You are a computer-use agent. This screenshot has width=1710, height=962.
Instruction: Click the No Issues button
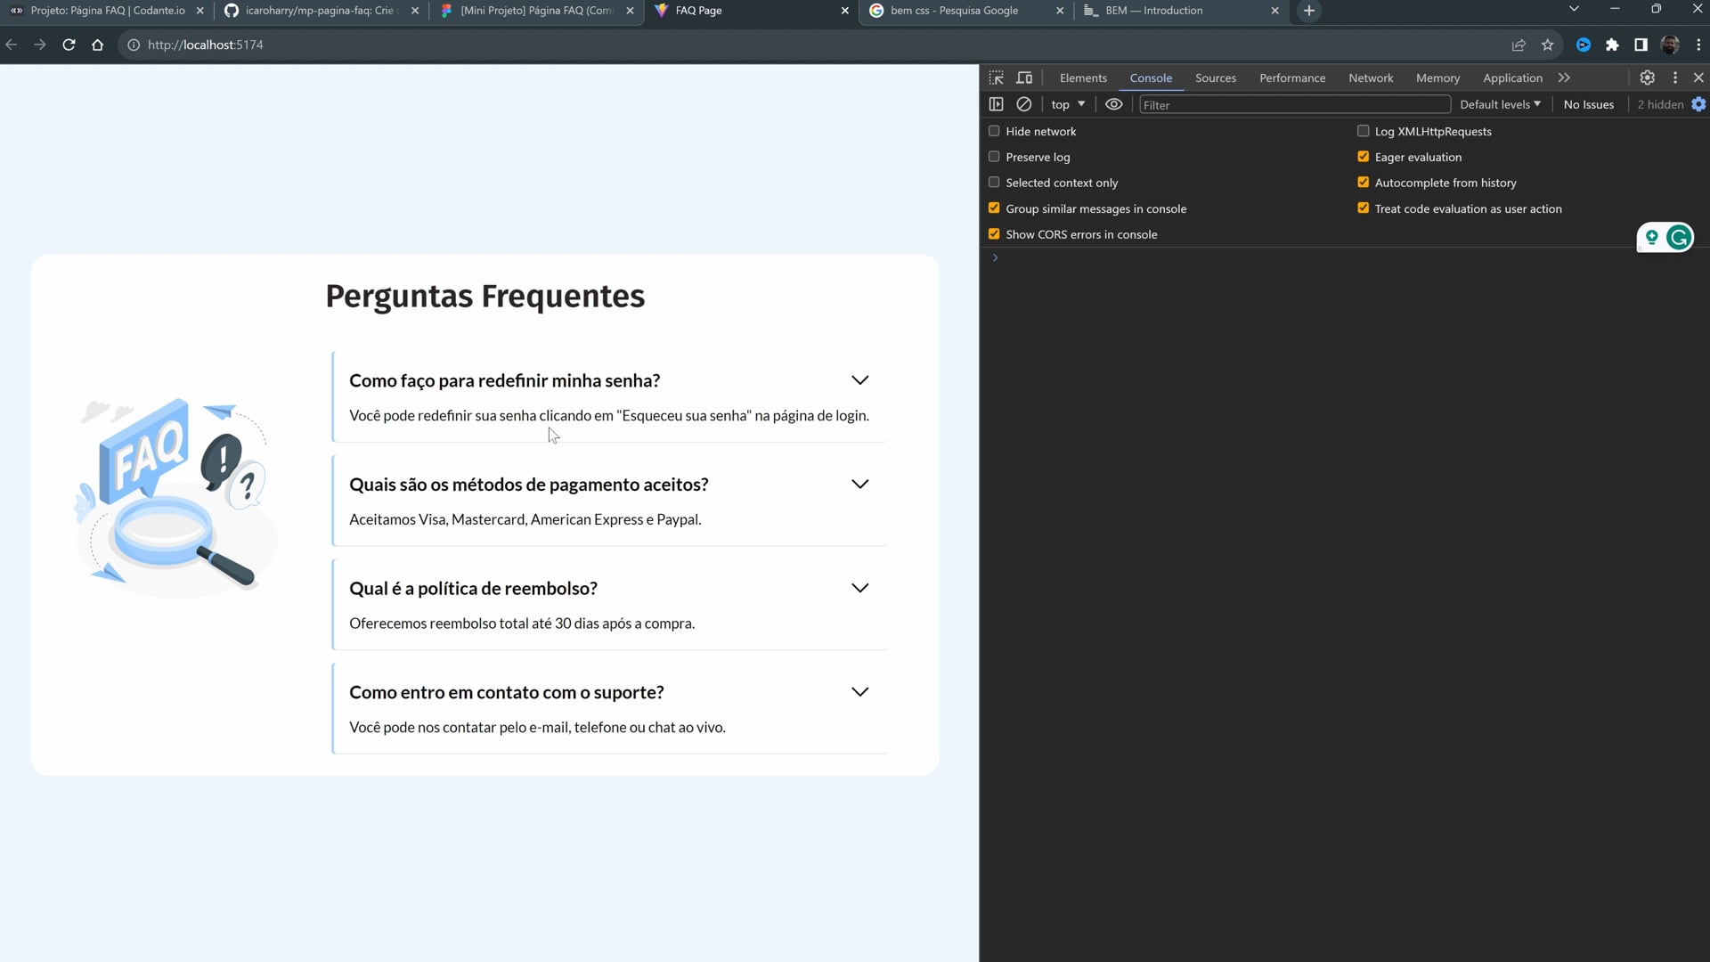pyautogui.click(x=1588, y=104)
